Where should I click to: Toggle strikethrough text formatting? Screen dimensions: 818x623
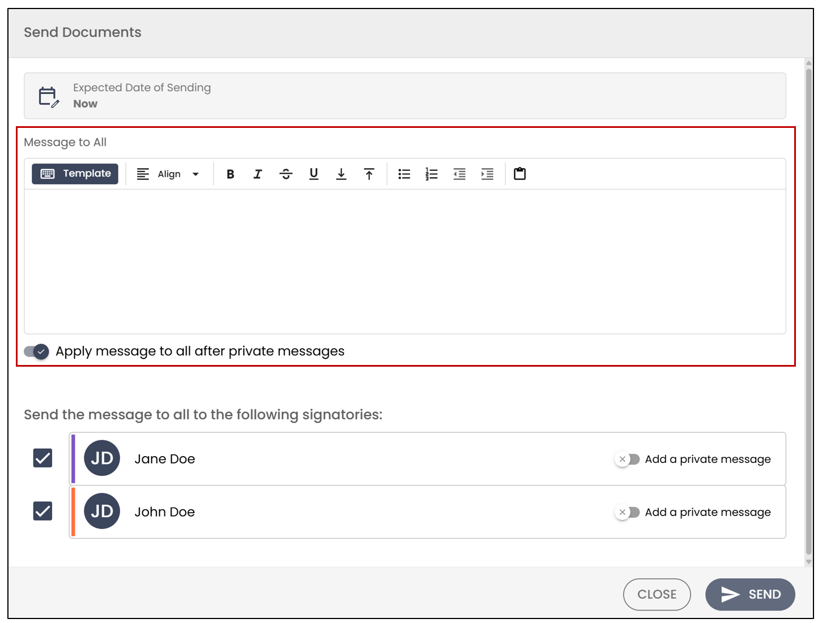pyautogui.click(x=286, y=174)
